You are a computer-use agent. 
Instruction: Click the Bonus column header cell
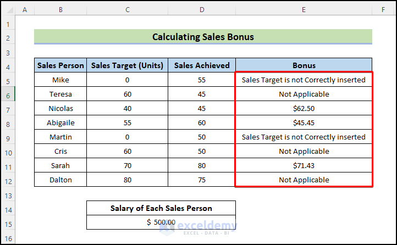pos(304,65)
